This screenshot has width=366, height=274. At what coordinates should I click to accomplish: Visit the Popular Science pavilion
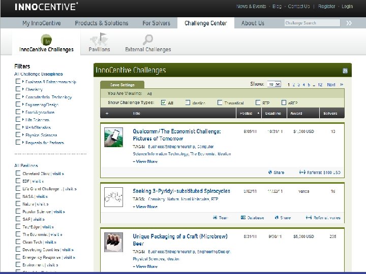(x=59, y=212)
